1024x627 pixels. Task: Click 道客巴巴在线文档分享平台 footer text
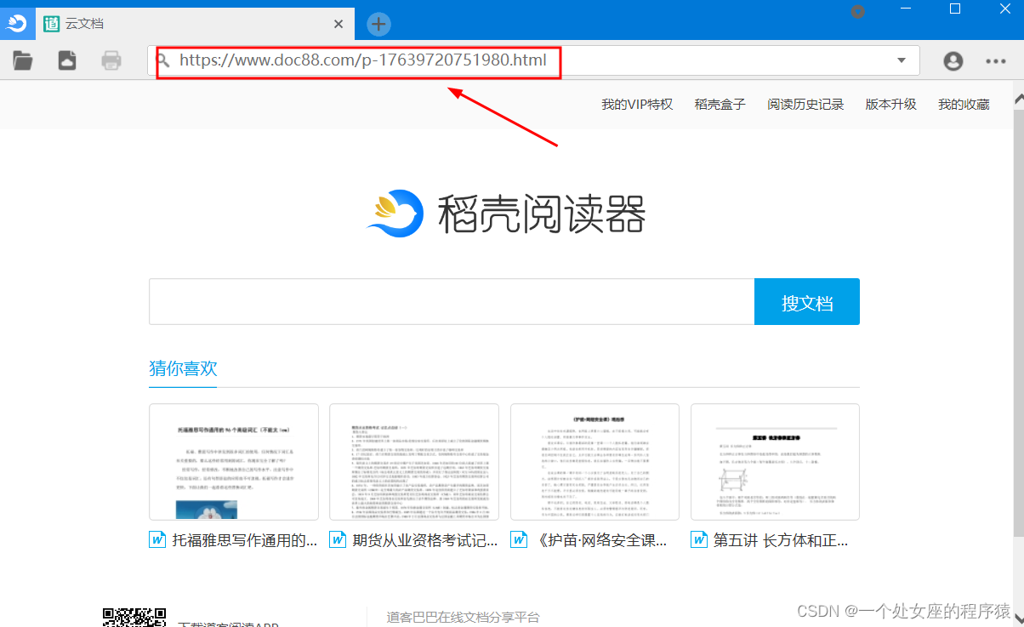click(463, 617)
